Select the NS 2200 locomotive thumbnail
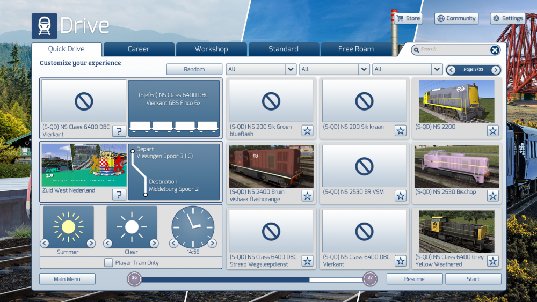The image size is (537, 302). (456, 101)
